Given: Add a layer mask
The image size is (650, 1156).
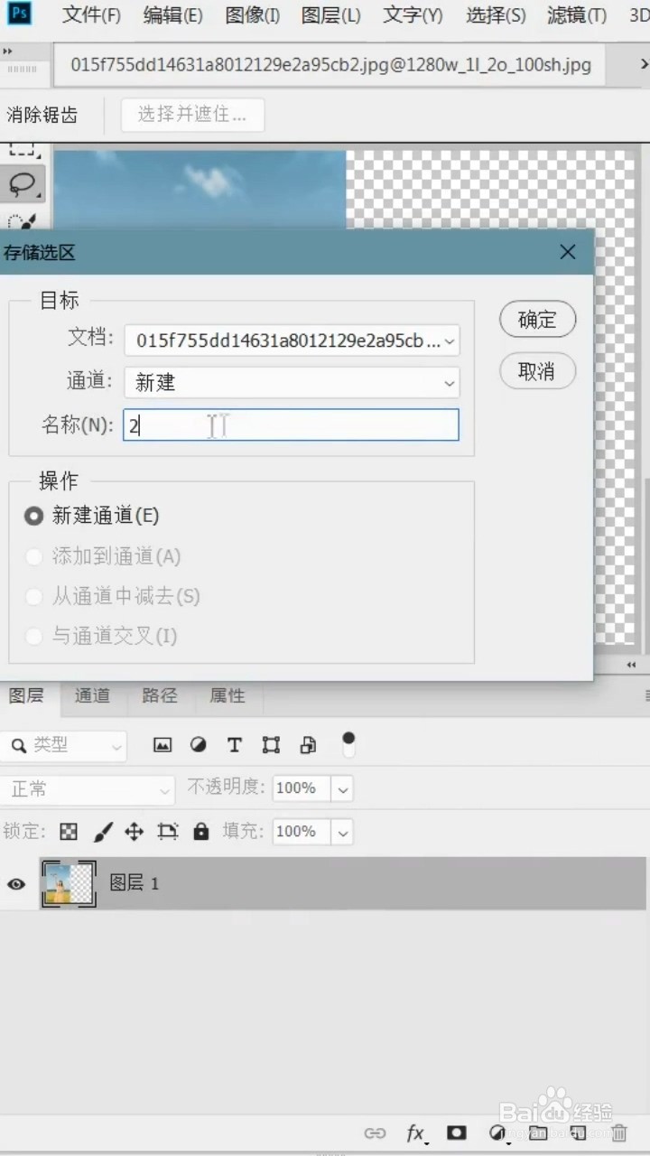Looking at the screenshot, I should [x=457, y=1133].
